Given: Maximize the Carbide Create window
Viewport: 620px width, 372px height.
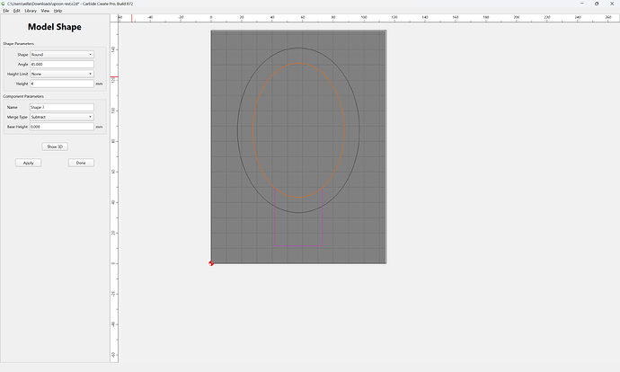Looking at the screenshot, I should pos(597,4).
